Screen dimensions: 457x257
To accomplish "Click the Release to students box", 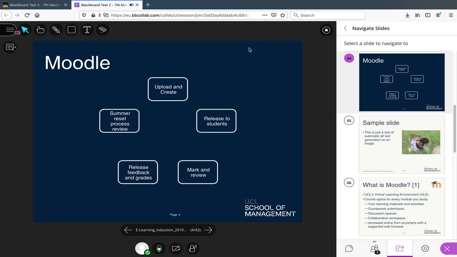I will [216, 121].
